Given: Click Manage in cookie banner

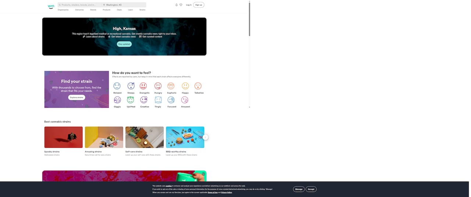Looking at the screenshot, I should [x=299, y=189].
